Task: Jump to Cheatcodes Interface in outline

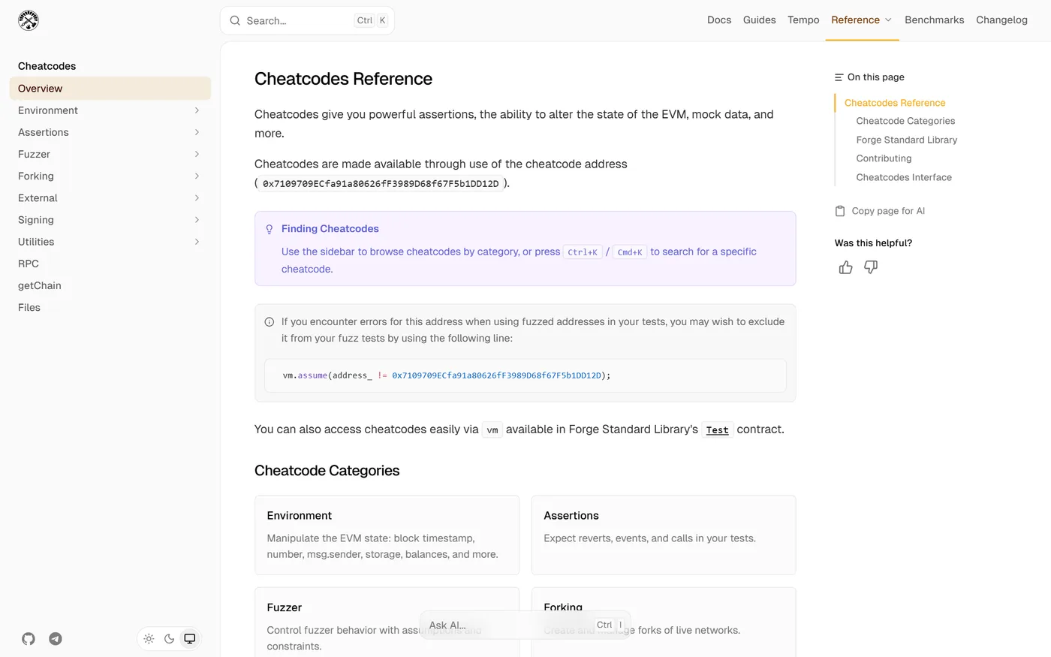Action: click(x=904, y=177)
